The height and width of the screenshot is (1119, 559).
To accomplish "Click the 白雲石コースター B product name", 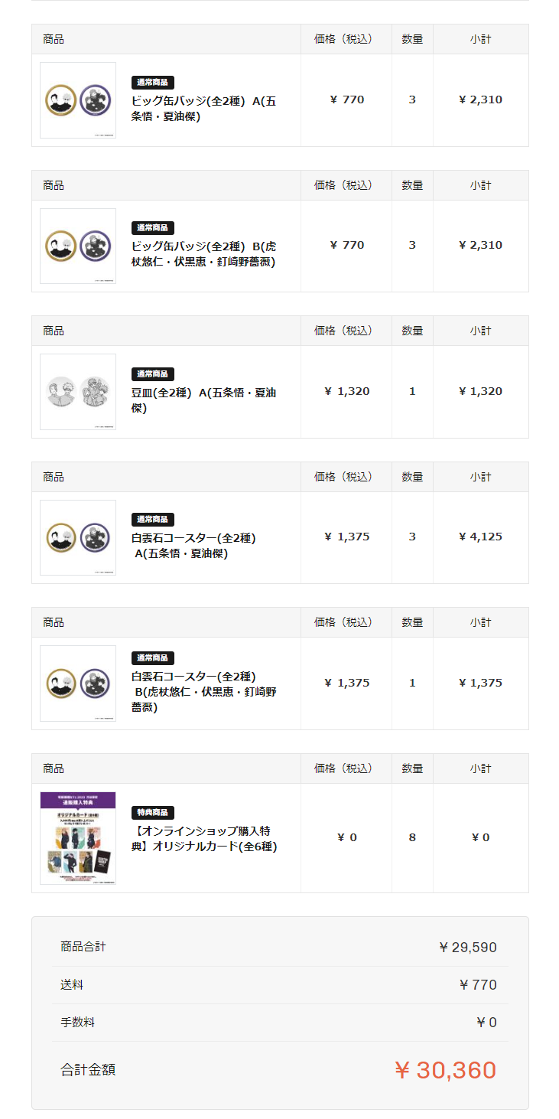I will tap(204, 692).
